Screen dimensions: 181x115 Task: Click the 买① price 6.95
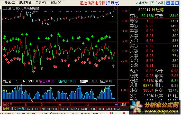[150, 46]
